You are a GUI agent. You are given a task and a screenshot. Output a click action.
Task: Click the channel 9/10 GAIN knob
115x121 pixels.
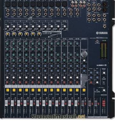coord(58,26)
